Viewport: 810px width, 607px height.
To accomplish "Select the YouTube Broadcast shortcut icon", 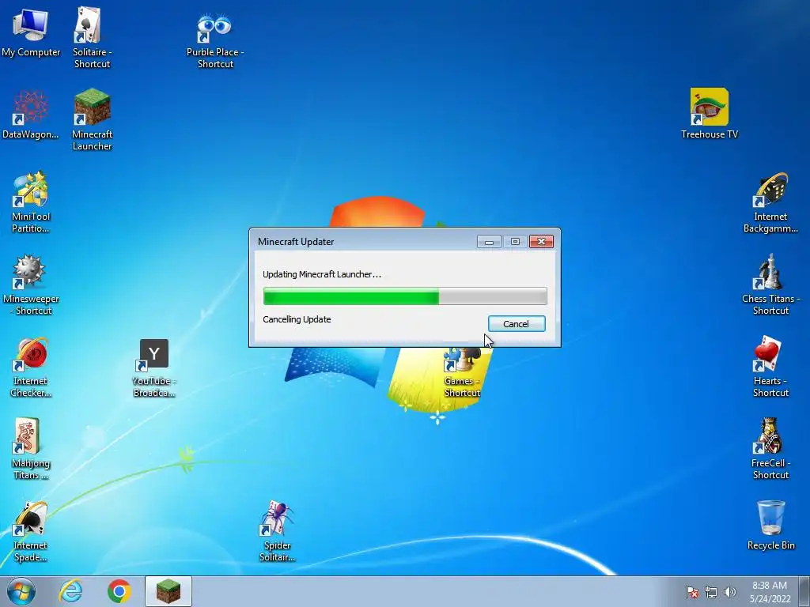I will [153, 368].
